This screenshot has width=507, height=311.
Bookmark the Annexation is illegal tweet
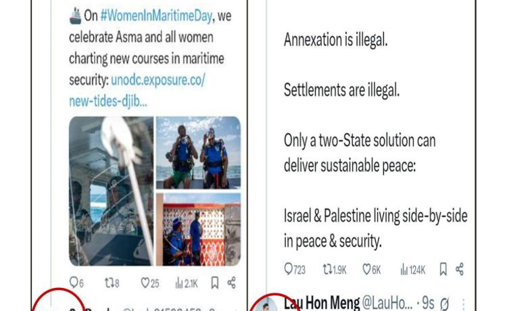(x=443, y=269)
